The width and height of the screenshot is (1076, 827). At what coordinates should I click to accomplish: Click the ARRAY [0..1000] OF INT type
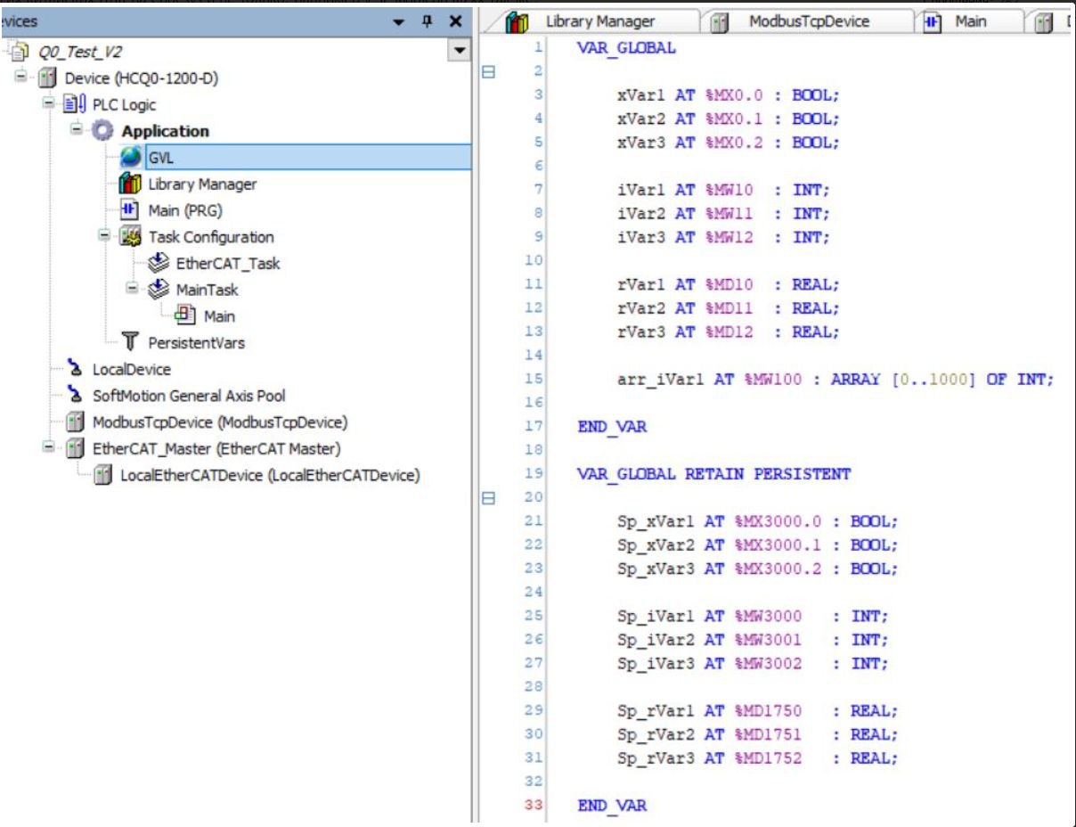[x=942, y=380]
